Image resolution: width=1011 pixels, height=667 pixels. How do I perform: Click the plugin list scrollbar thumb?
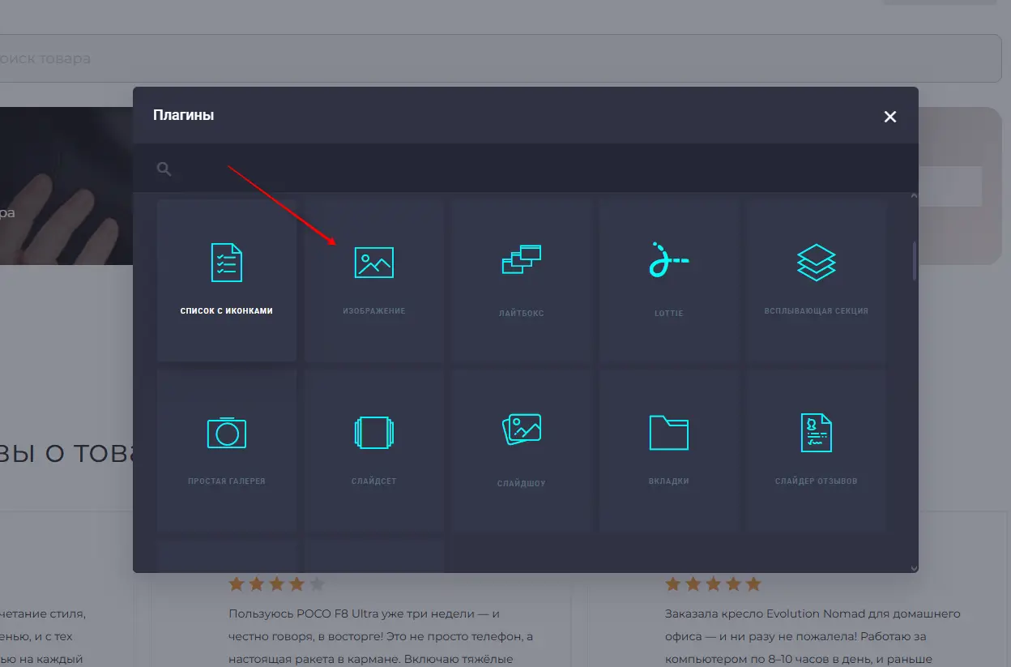tap(915, 261)
